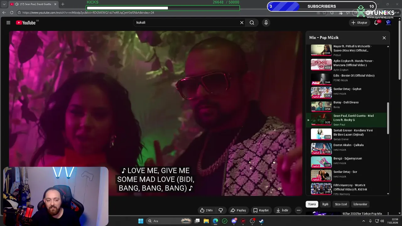Click the taskbar Ara search box

[x=169, y=221]
